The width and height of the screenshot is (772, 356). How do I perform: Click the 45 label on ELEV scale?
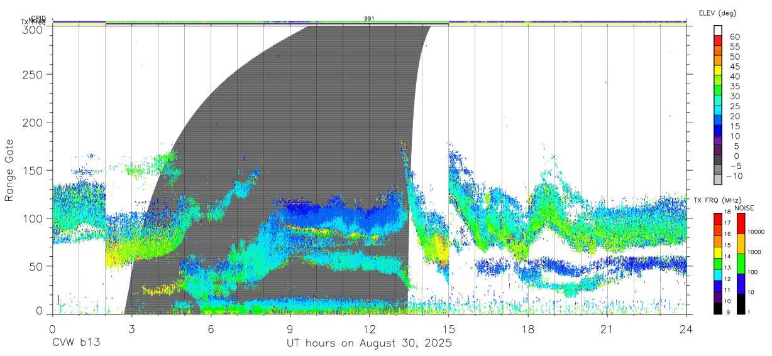point(734,67)
